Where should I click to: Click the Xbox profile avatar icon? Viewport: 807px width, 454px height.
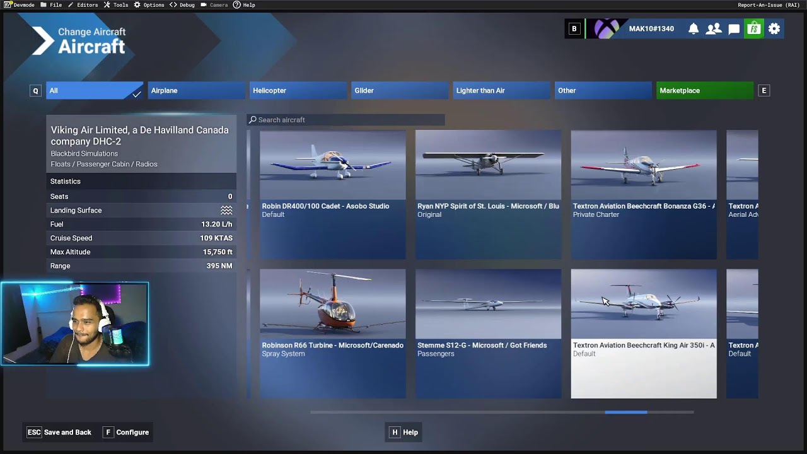pos(606,28)
